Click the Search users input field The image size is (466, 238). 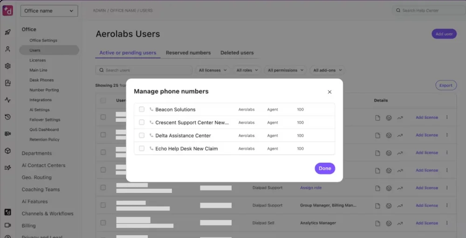tap(144, 70)
